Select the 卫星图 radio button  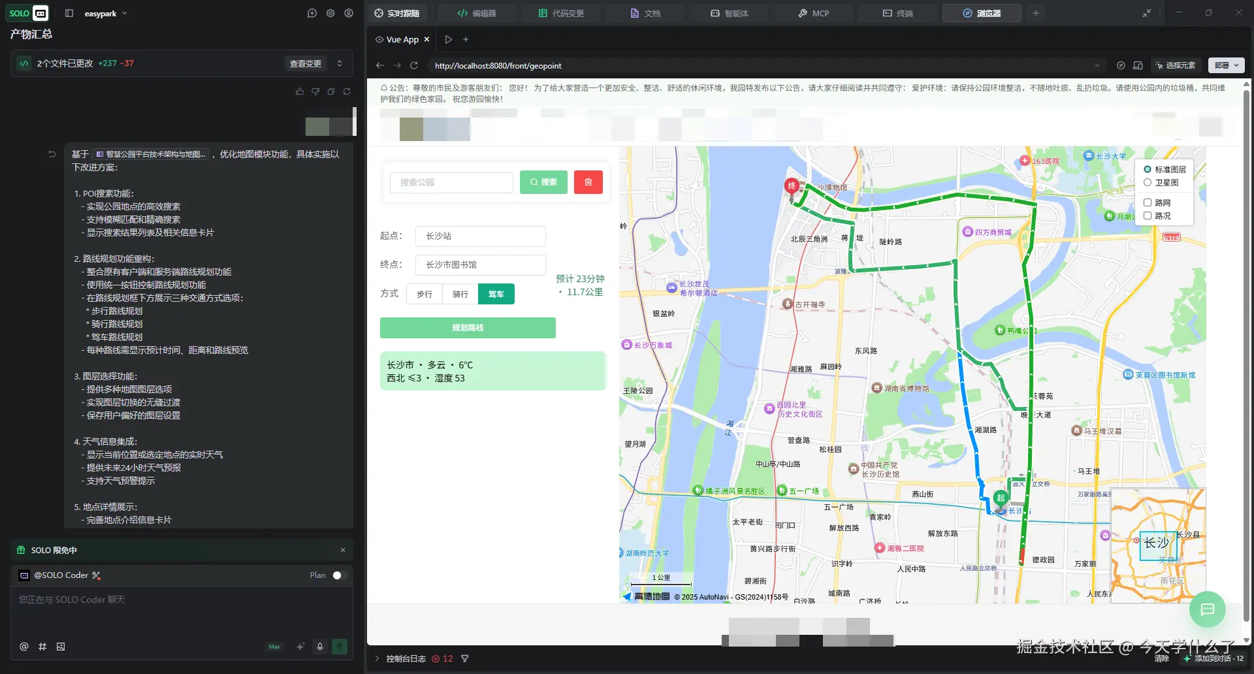pyautogui.click(x=1148, y=183)
